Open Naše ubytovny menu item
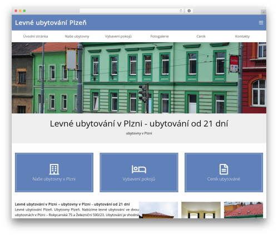This screenshot has height=235, width=278. (77, 36)
